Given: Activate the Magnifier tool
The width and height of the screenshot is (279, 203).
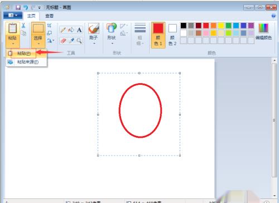Looking at the screenshot, I should coord(79,41).
